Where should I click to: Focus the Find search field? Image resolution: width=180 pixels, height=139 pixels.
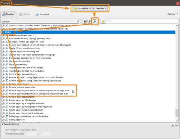pos(142,21)
